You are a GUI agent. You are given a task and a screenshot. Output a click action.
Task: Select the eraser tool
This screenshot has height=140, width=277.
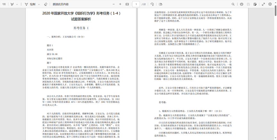pos(45,4)
